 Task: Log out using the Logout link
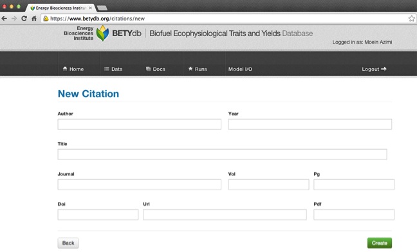(374, 69)
